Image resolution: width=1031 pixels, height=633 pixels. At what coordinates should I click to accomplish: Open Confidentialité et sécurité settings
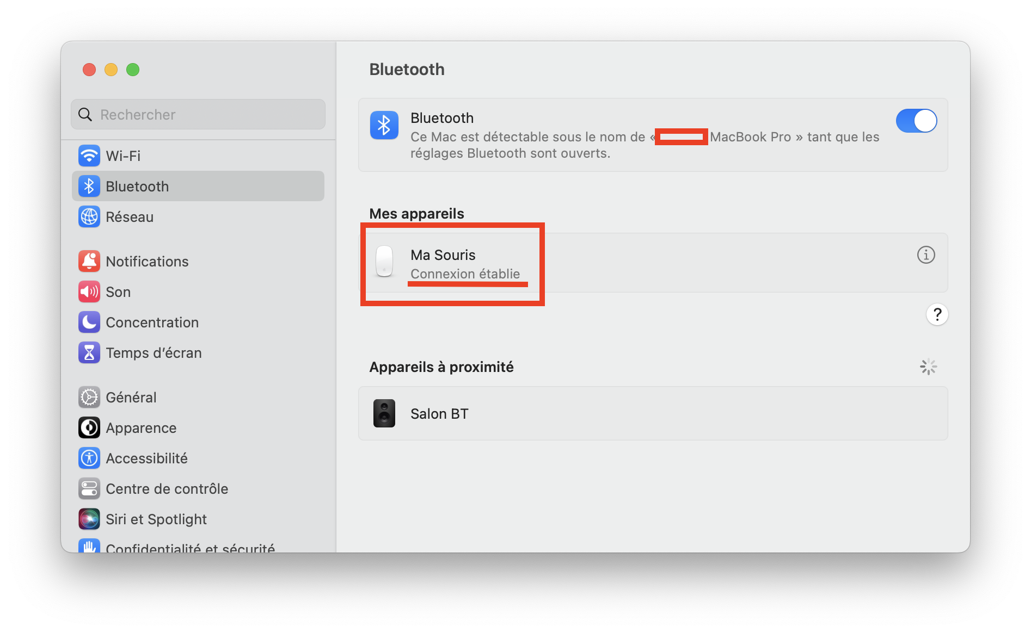tap(190, 547)
